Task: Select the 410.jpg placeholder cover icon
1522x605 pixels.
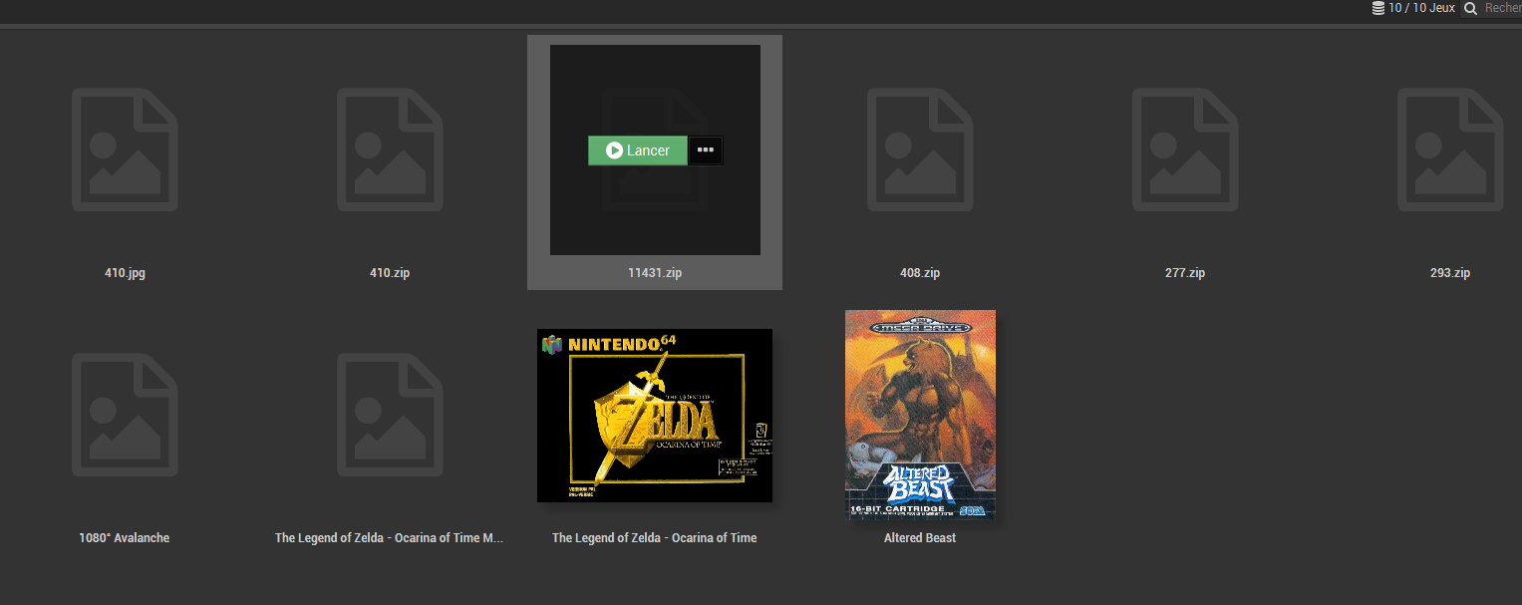Action: pyautogui.click(x=125, y=150)
